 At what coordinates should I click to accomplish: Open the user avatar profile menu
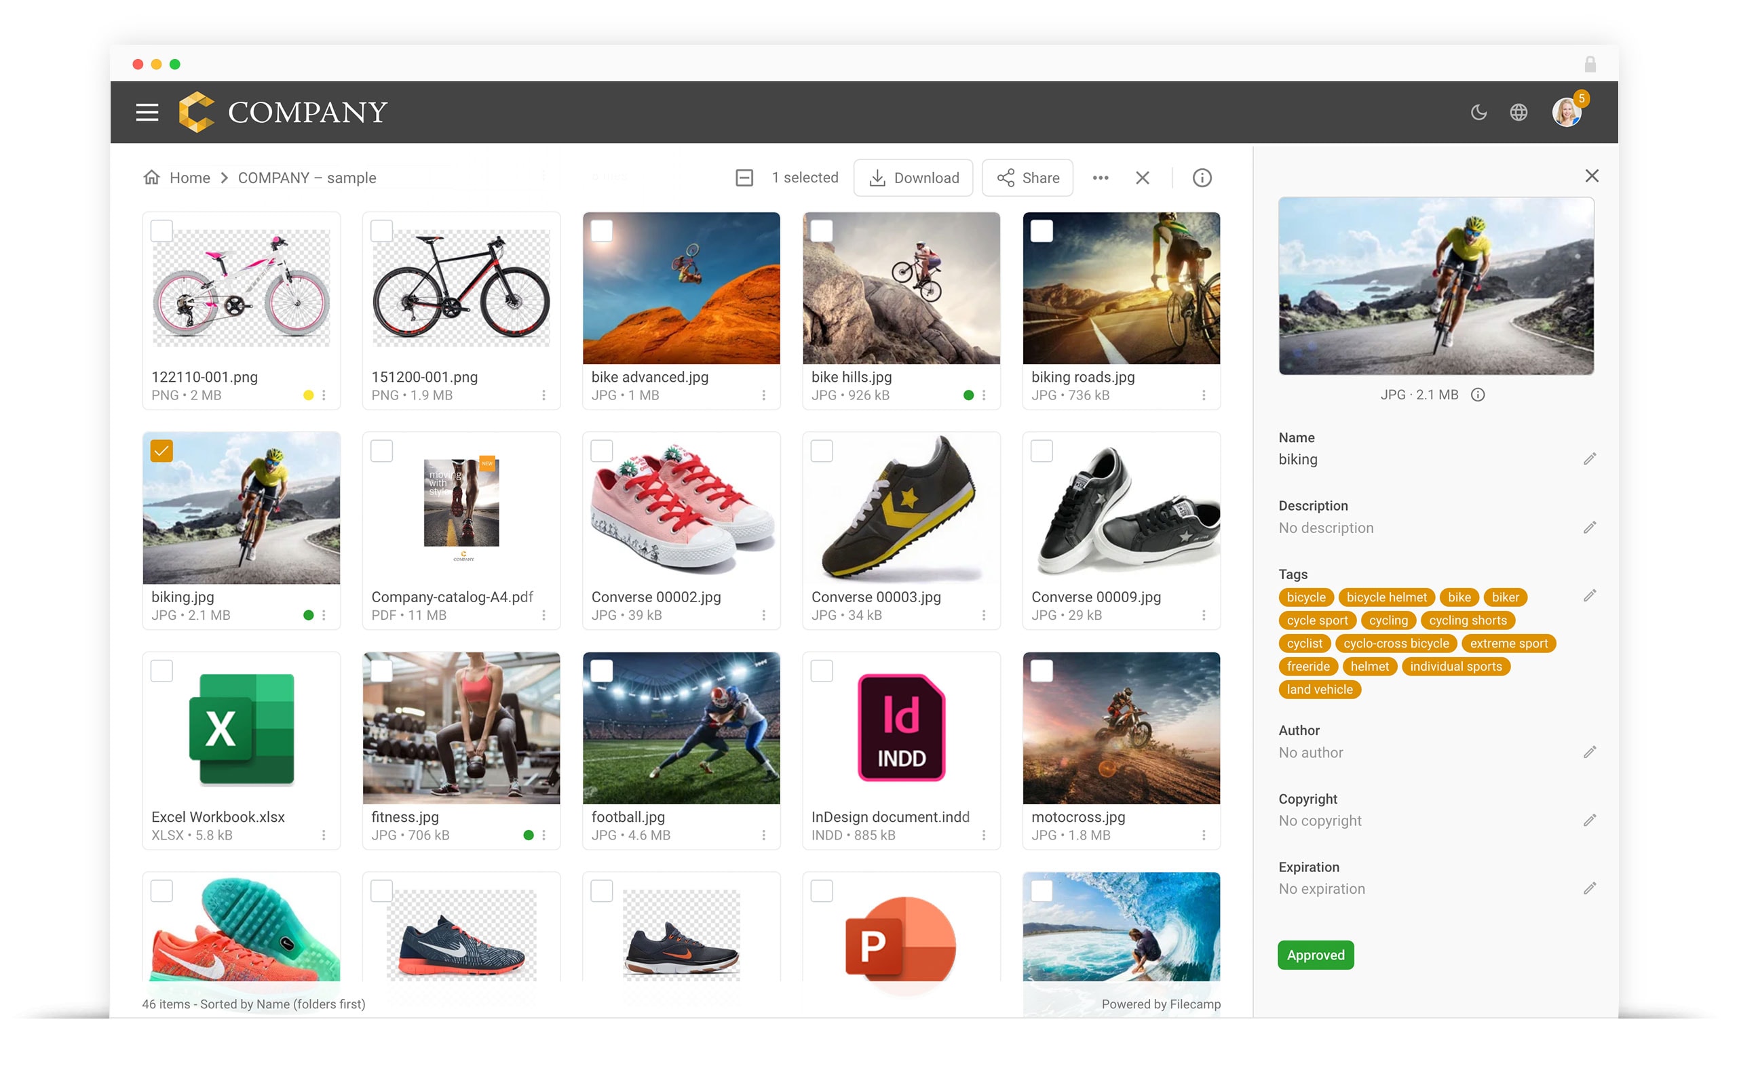pyautogui.click(x=1566, y=112)
